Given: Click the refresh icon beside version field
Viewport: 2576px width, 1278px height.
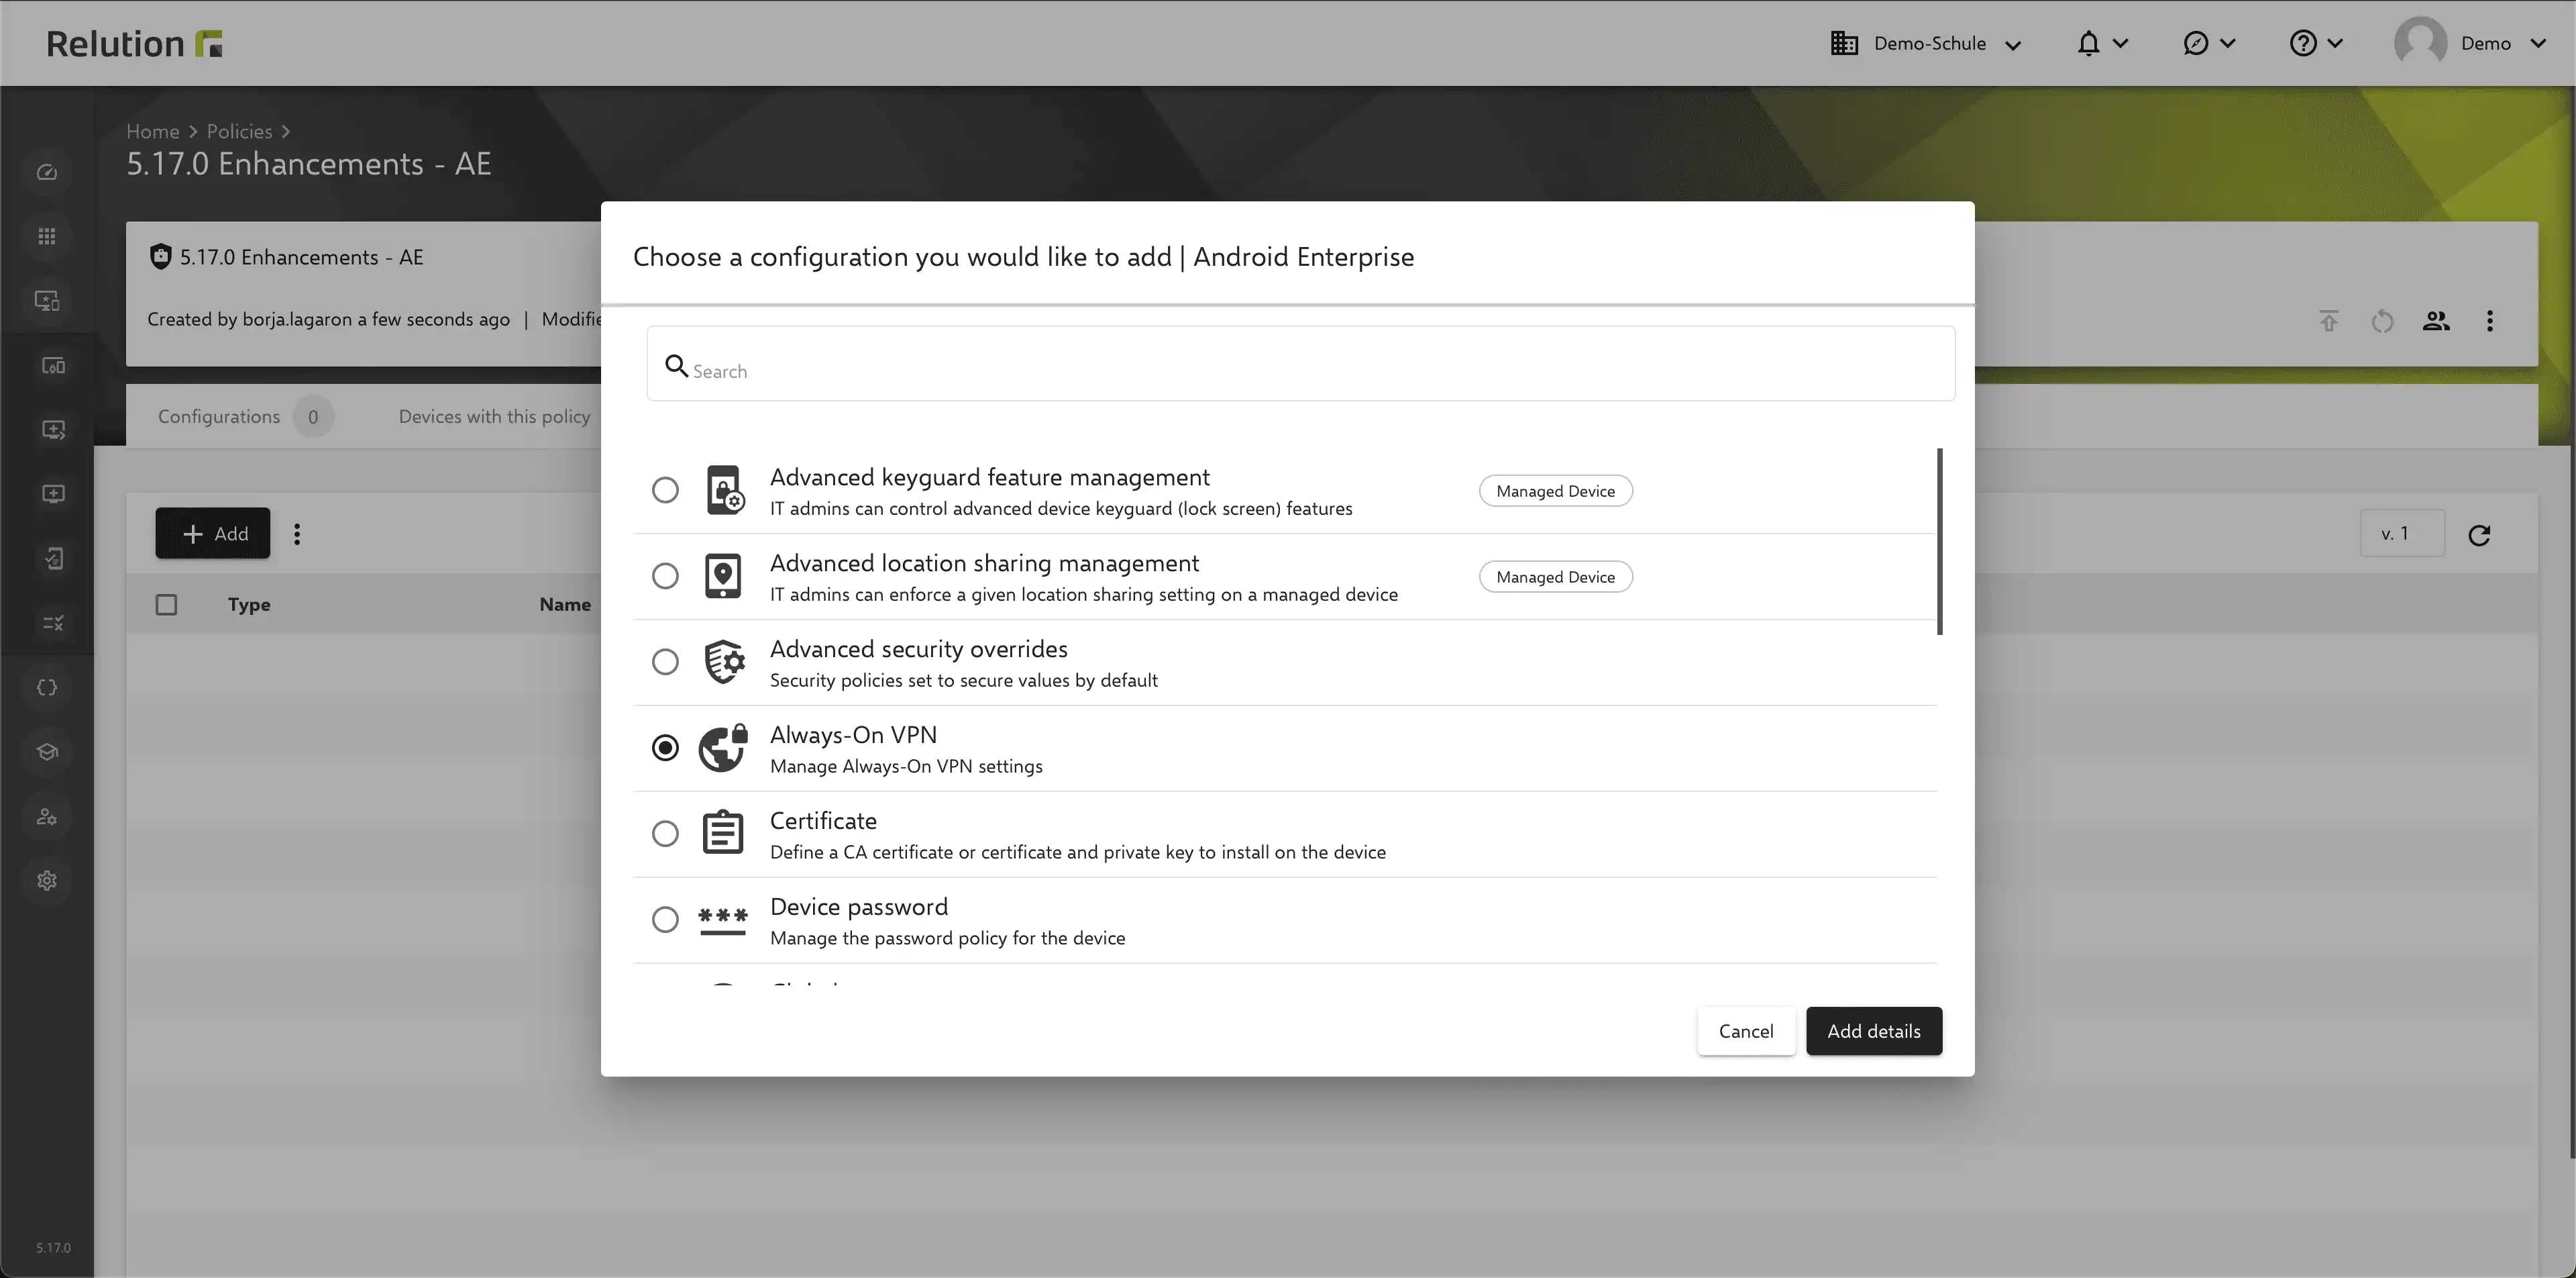Looking at the screenshot, I should pos(2479,534).
